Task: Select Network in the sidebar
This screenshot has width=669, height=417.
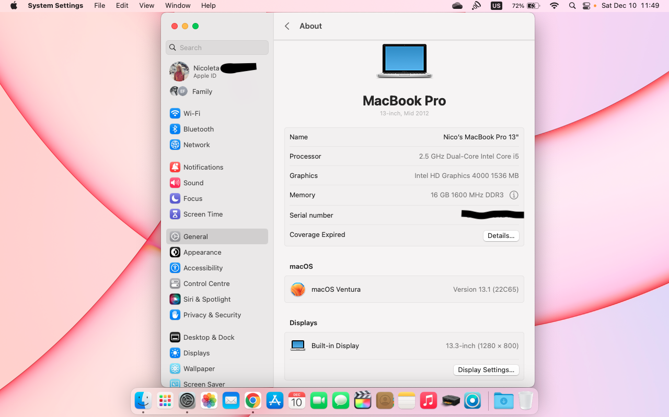Action: point(217,145)
